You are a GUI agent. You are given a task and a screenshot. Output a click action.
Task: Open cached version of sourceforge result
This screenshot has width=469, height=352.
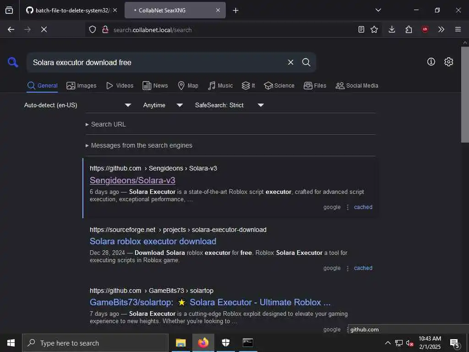coord(363,268)
